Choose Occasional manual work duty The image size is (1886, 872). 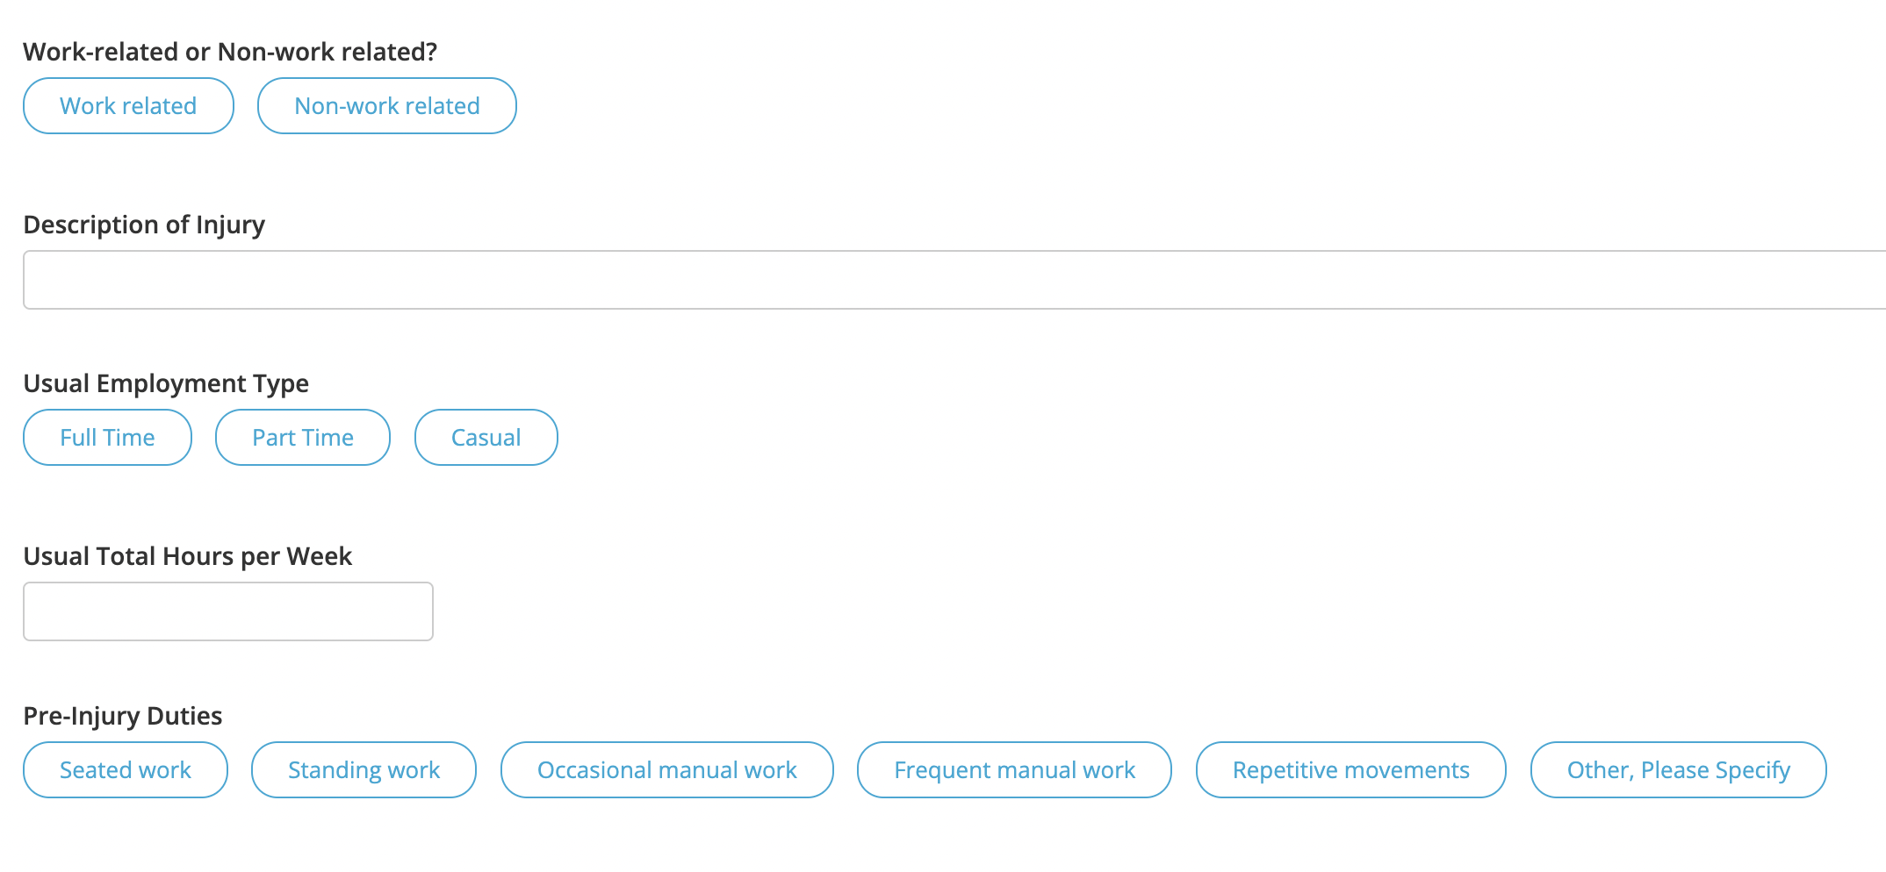666,769
